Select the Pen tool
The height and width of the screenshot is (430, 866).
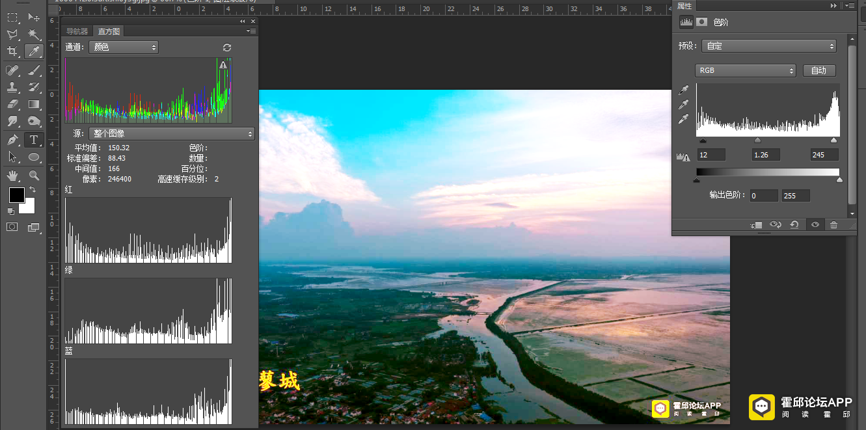coord(12,139)
